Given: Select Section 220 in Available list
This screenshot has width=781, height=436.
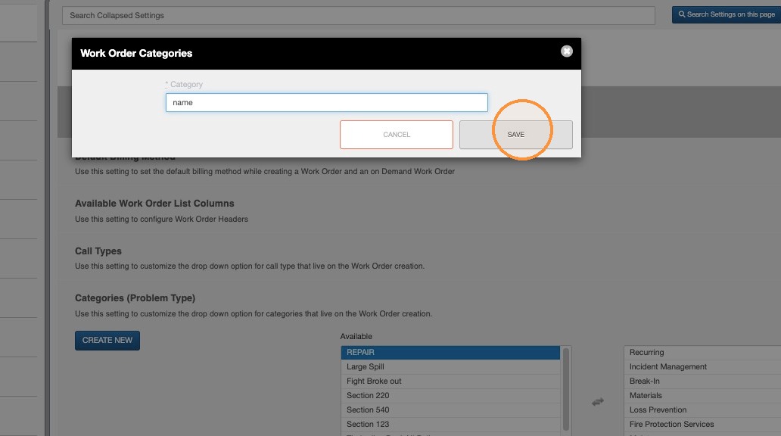Looking at the screenshot, I should [x=450, y=396].
